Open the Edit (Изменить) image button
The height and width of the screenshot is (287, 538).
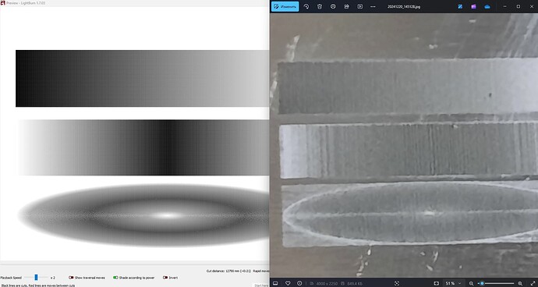coord(285,6)
